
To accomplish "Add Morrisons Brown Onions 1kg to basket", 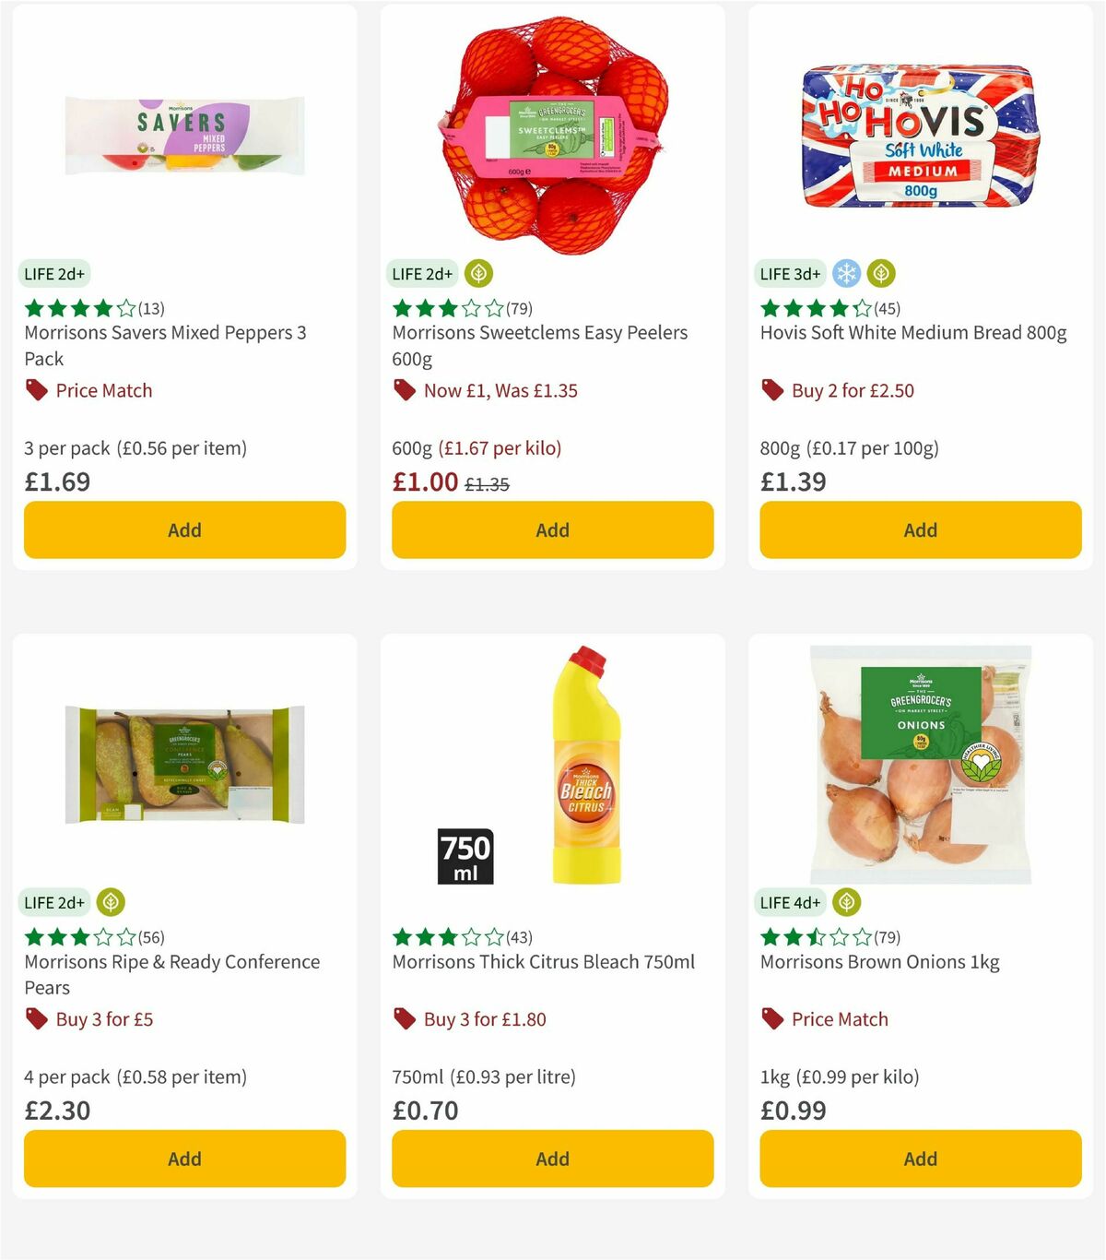I will (x=920, y=1159).
